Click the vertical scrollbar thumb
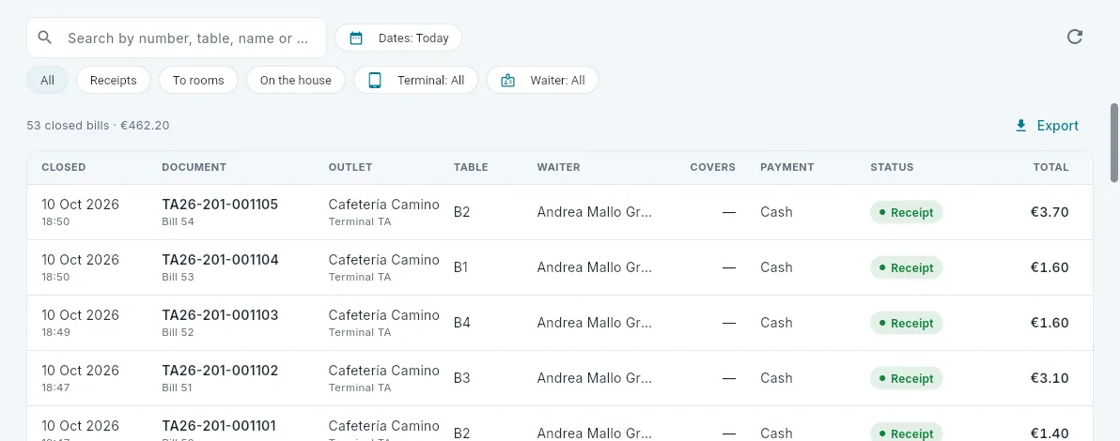 (1113, 143)
